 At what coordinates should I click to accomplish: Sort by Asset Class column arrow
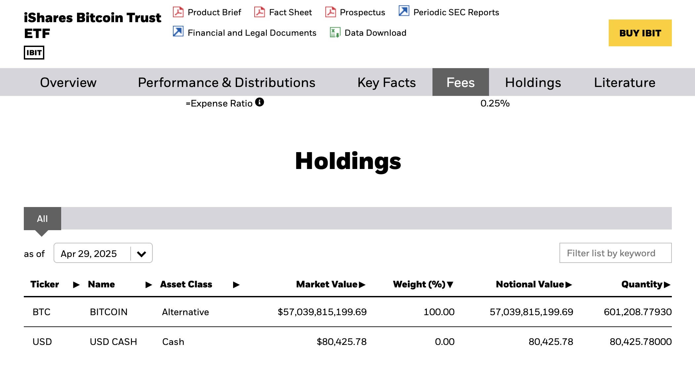pos(236,285)
